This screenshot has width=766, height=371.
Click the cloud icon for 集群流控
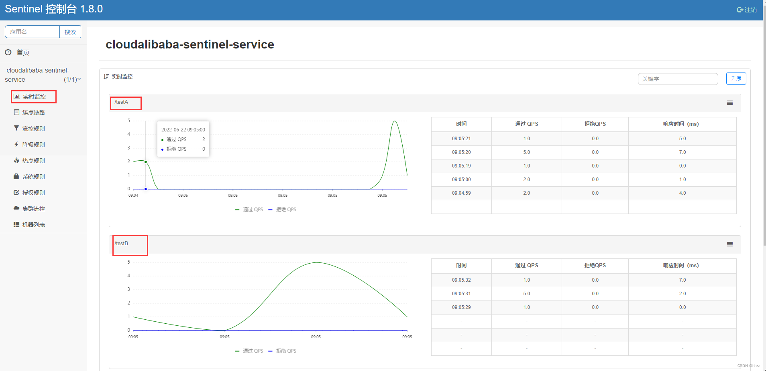tap(16, 208)
